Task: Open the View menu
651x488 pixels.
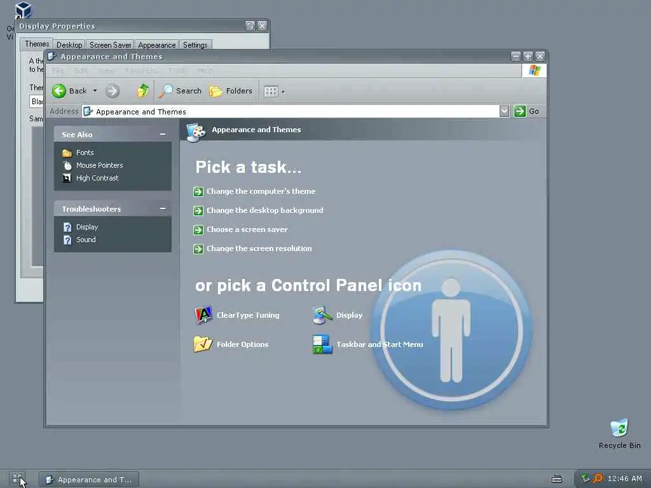Action: 106,71
